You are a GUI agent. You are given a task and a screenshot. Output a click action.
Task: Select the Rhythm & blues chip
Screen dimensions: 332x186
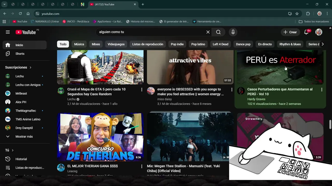pos(290,44)
